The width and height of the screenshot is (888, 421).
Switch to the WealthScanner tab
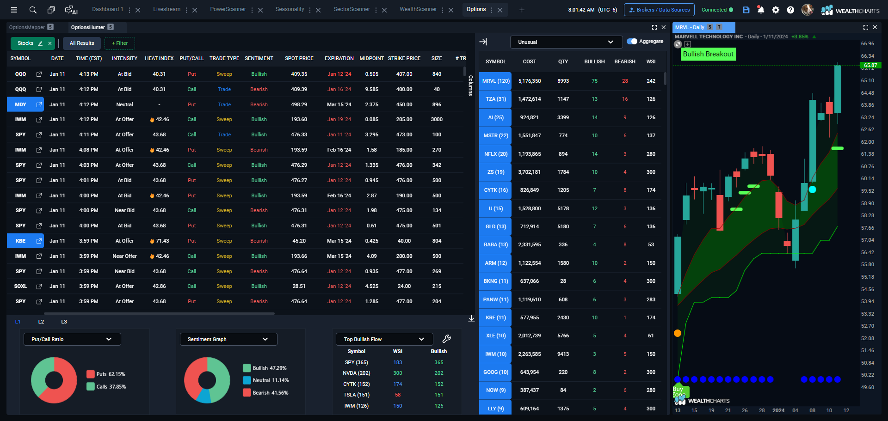(x=418, y=9)
